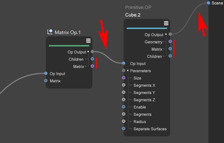Viewport: 224px width, 143px height.
Task: Open the Cube.2 node hamburger menu icon
Action: point(166,23)
